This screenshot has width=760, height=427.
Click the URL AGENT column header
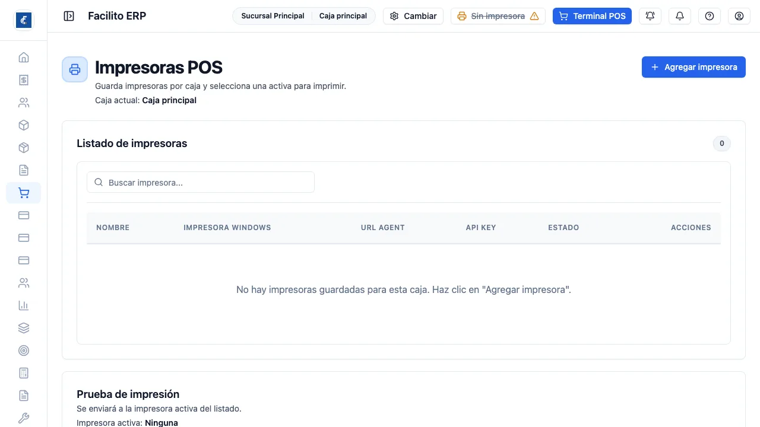tap(383, 228)
